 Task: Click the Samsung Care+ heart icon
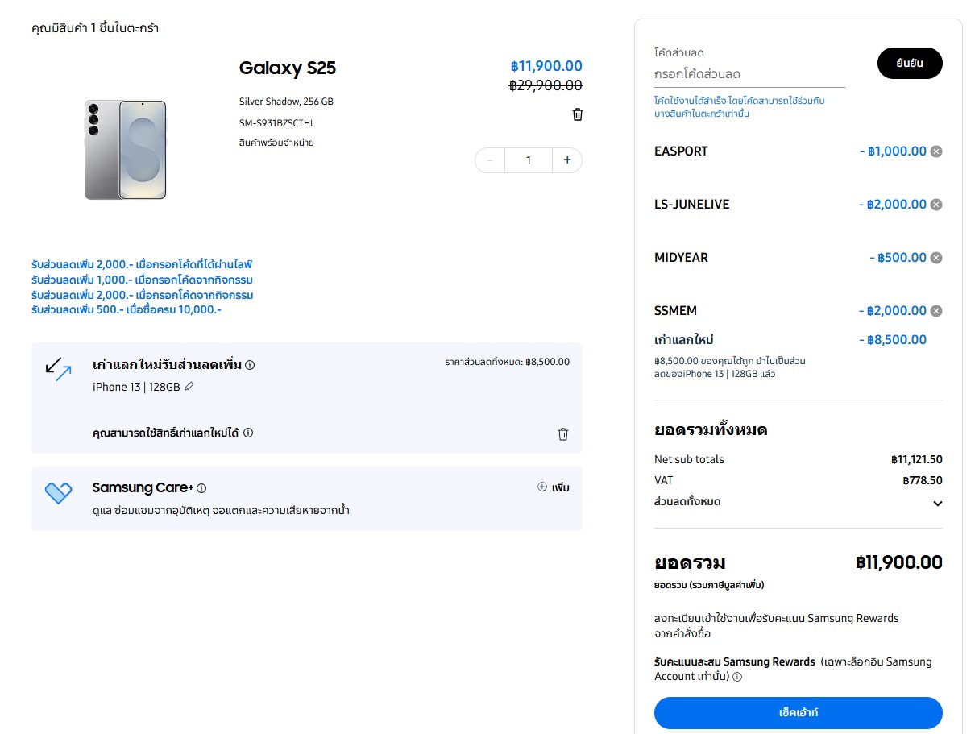coord(58,493)
